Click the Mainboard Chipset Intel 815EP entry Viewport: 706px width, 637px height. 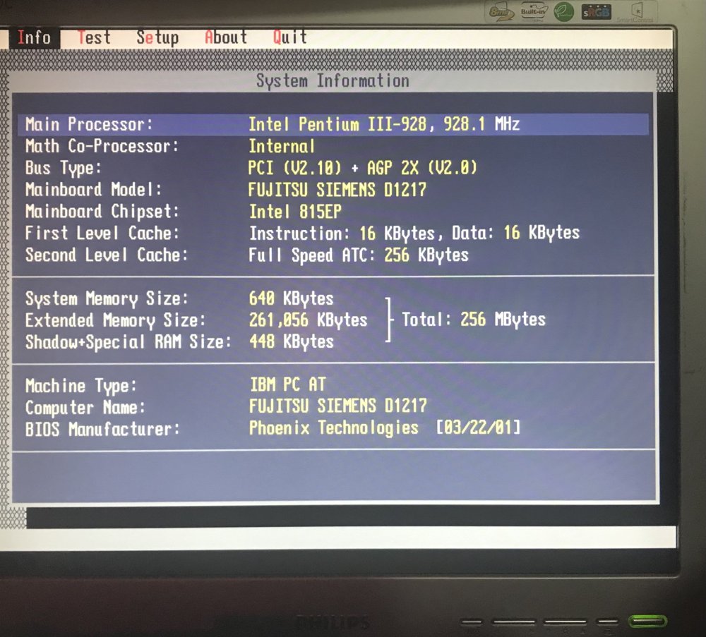295,212
